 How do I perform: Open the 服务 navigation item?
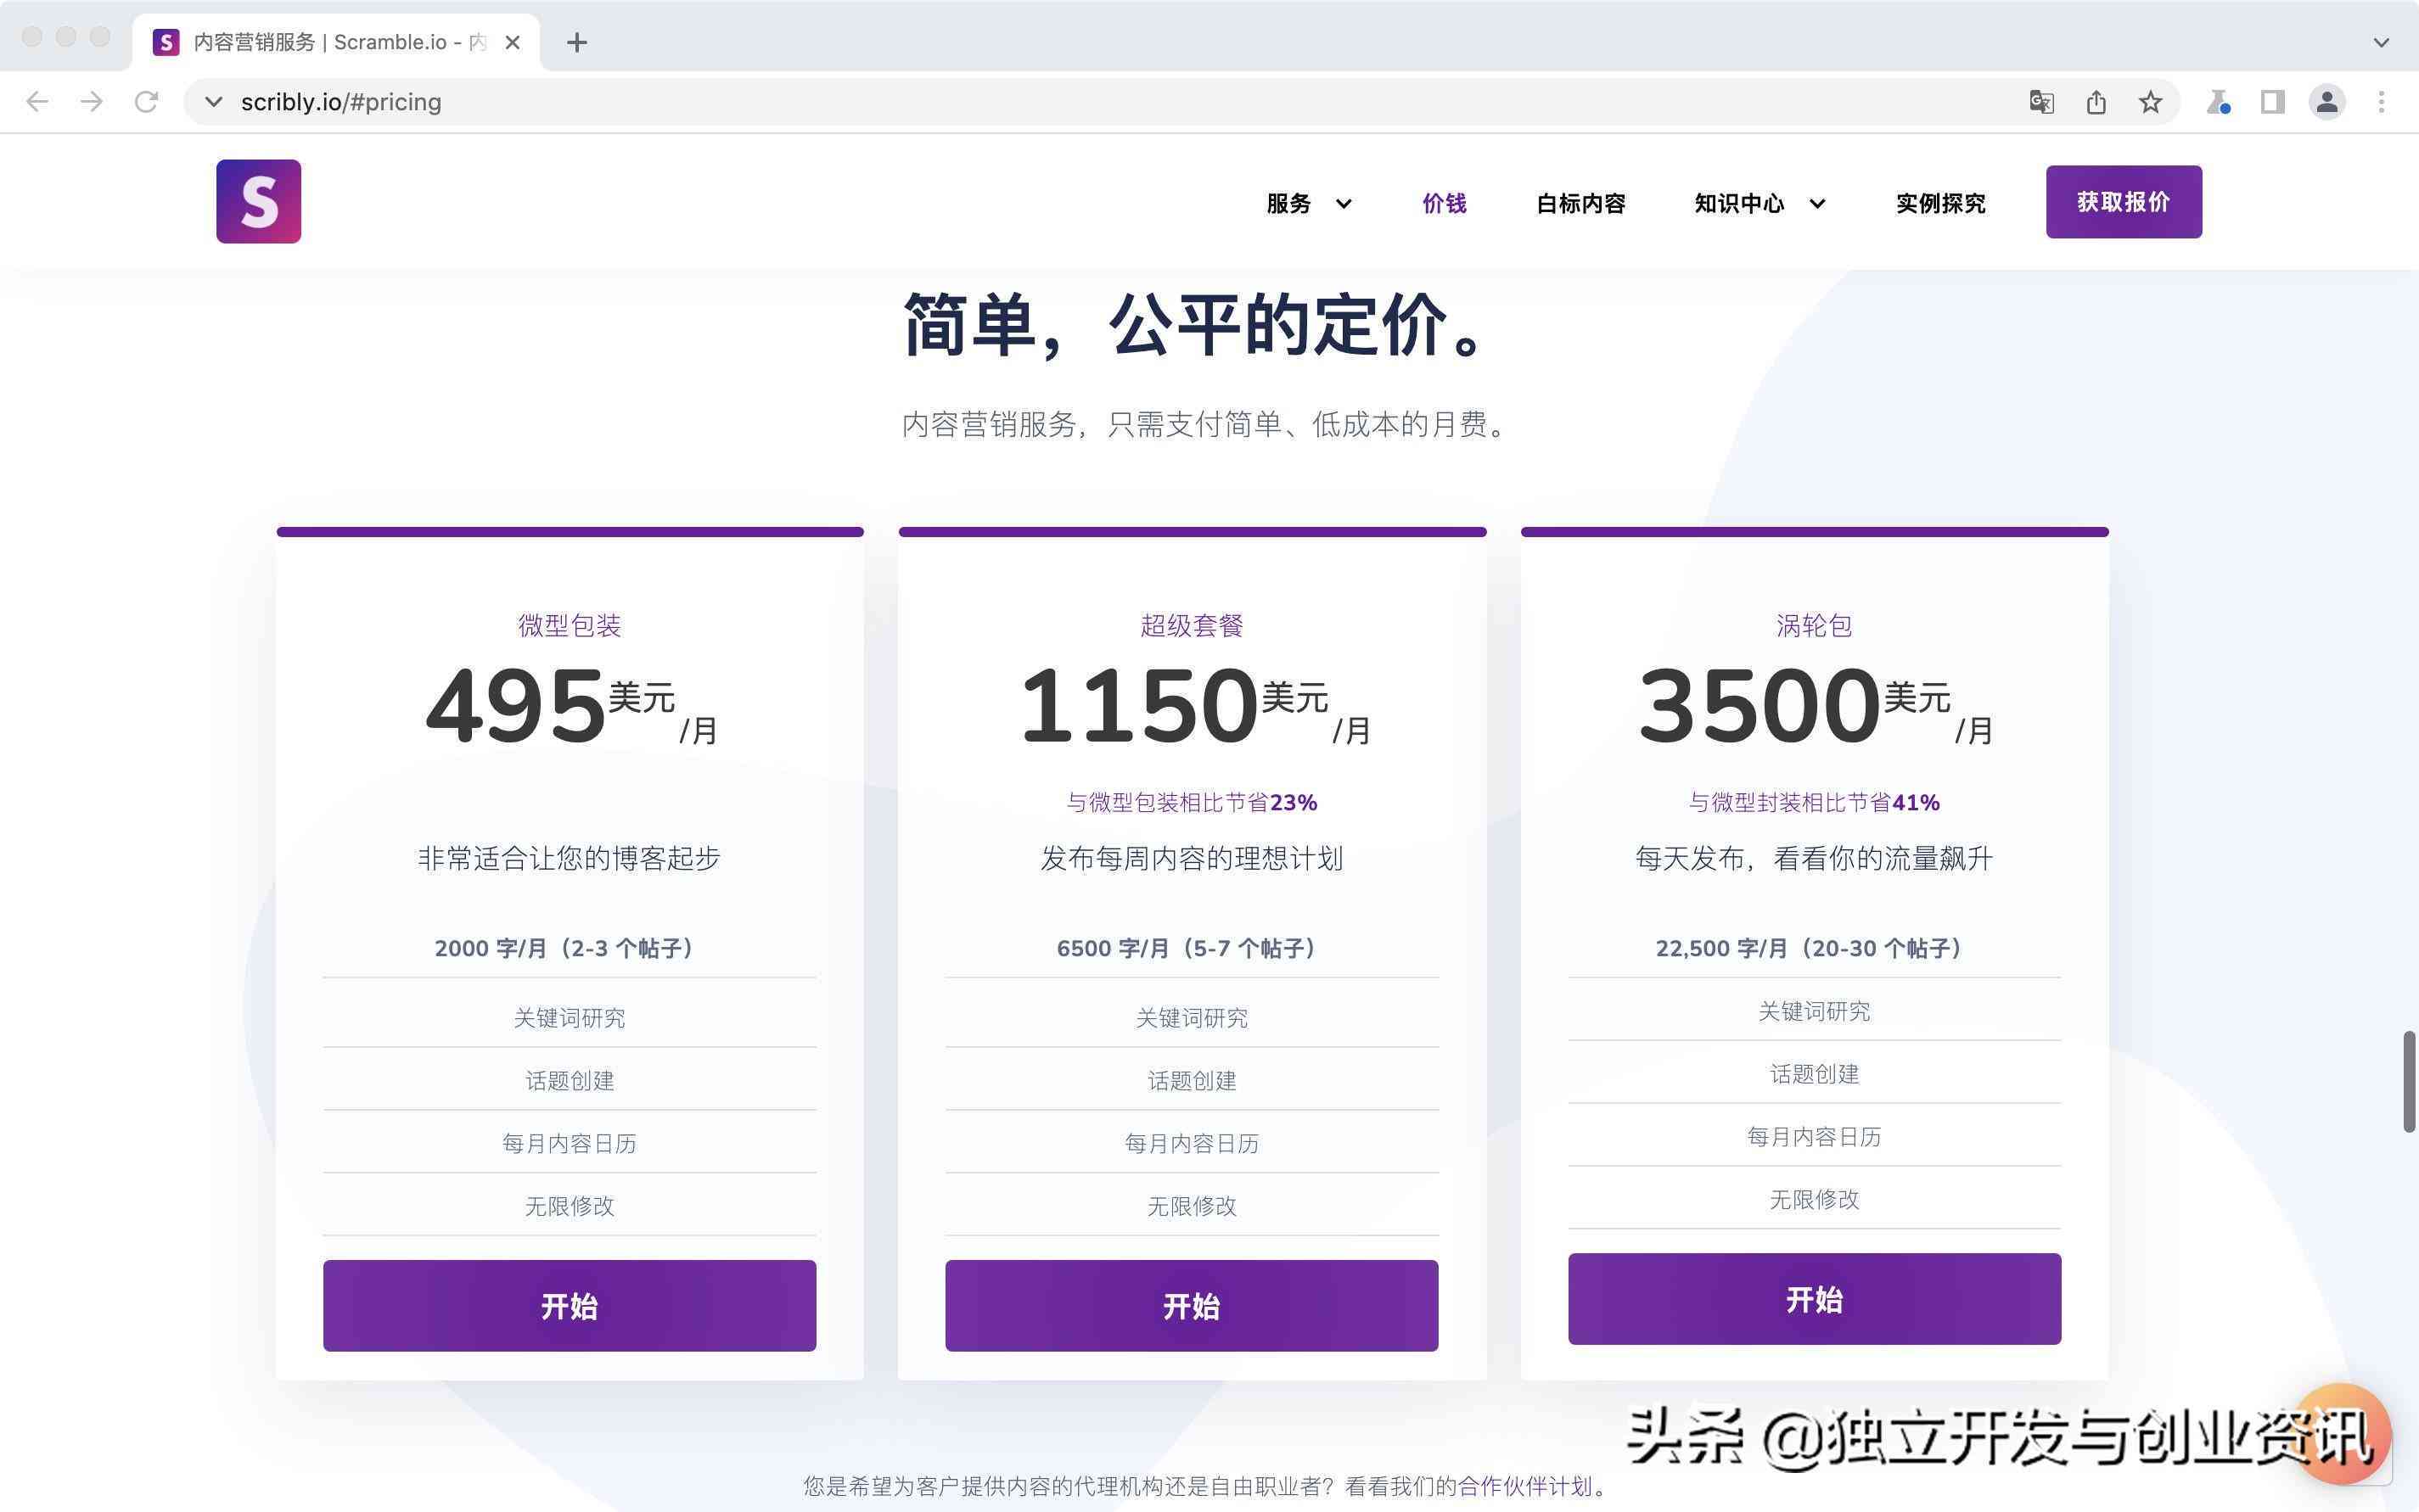pyautogui.click(x=1288, y=203)
